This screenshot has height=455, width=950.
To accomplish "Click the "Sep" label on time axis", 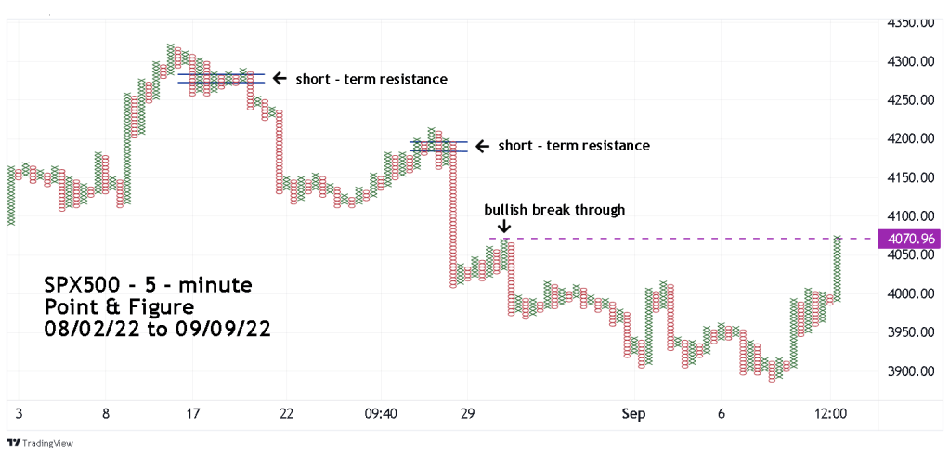I will pos(634,412).
